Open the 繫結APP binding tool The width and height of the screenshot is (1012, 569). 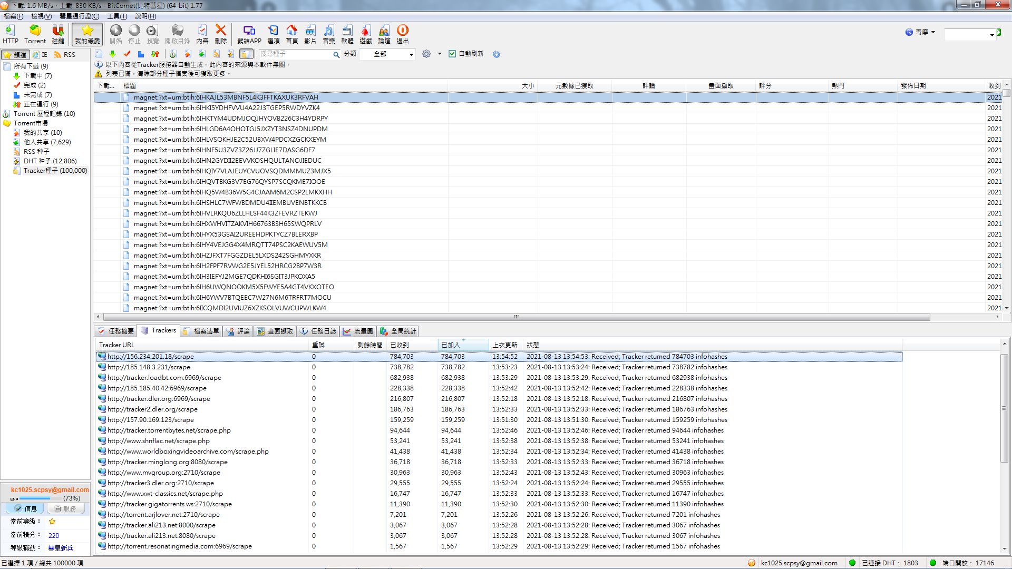(x=249, y=34)
